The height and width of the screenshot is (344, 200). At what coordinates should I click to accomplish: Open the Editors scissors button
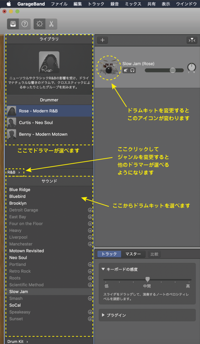[51, 24]
